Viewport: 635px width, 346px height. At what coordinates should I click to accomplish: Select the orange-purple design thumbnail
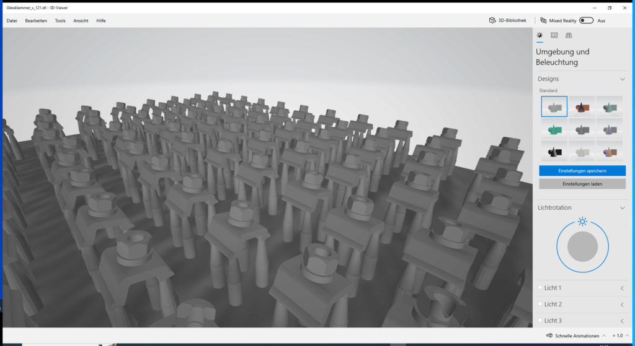point(610,151)
